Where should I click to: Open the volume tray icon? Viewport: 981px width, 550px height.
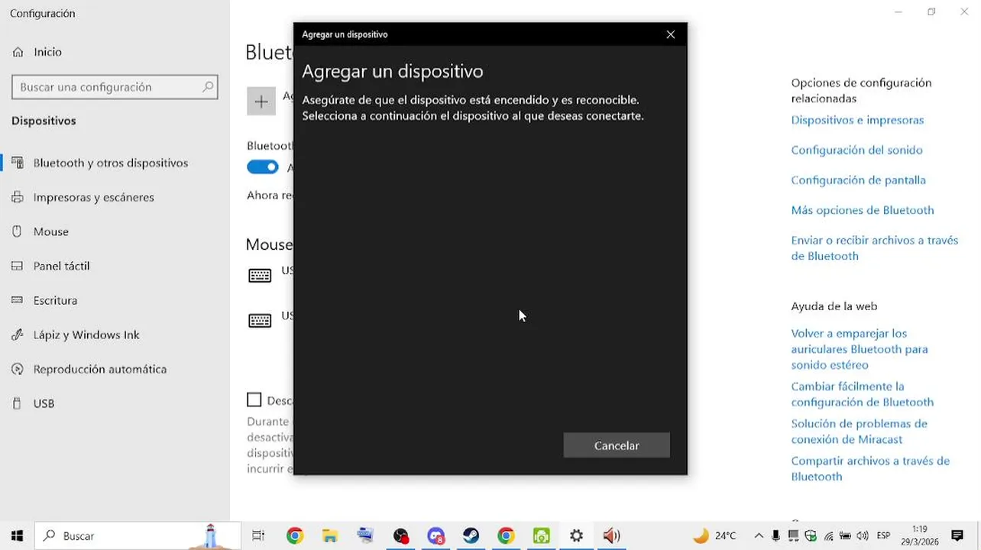863,535
